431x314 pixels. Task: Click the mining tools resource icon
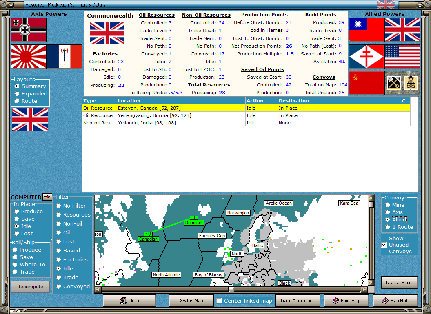tap(393, 83)
